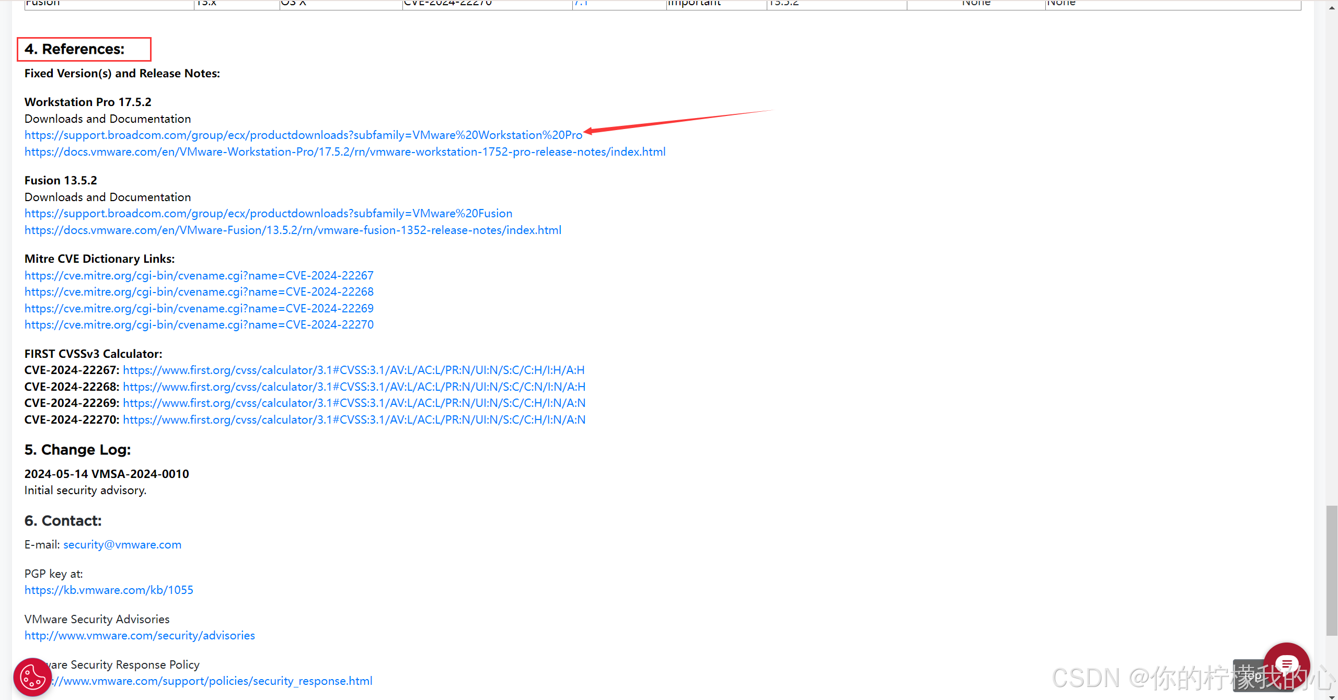Open Workstation Pro product downloads link
The image size is (1338, 700).
pos(303,135)
